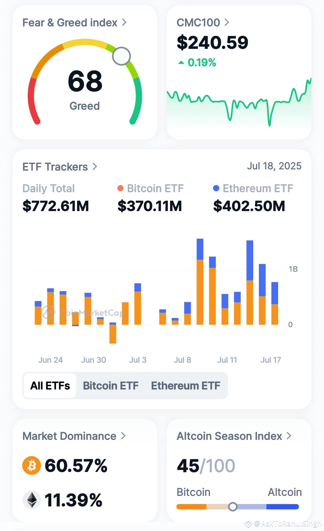Switch to the Ethereum ETF tab
Viewport: 324px width, 531px height.
(186, 386)
